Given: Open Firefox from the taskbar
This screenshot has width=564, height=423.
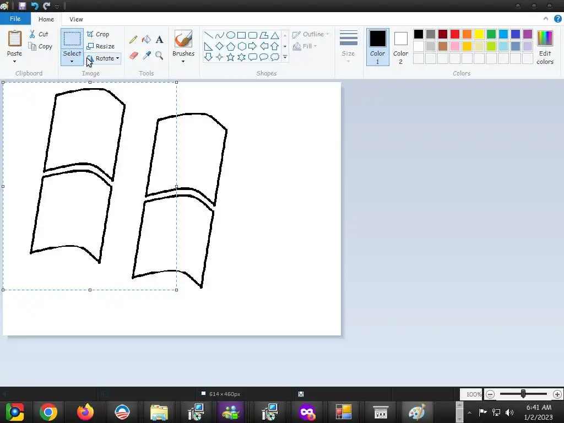Looking at the screenshot, I should [85, 412].
